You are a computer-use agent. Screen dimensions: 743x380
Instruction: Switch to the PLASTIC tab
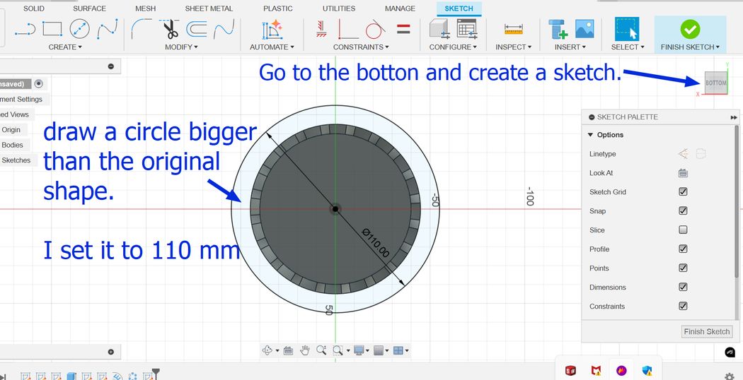click(x=277, y=8)
